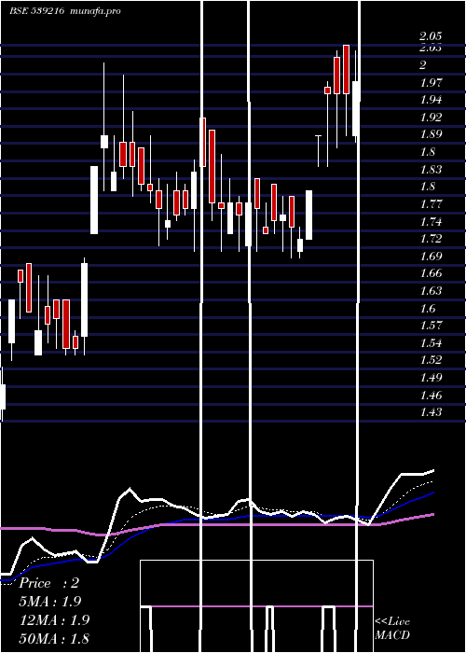Click the 1.72 price axis label
This screenshot has width=466, height=653.
click(431, 239)
